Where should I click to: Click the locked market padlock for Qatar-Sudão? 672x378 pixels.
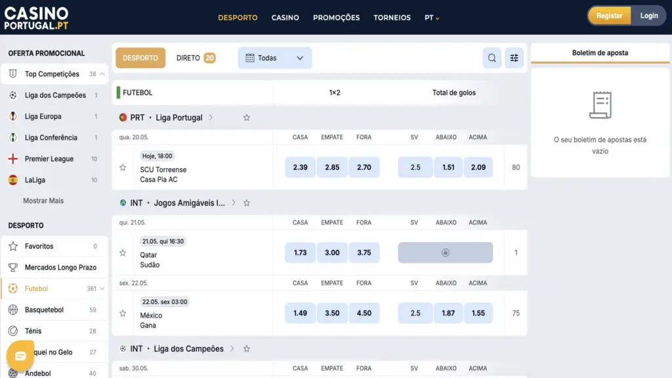[x=446, y=253]
